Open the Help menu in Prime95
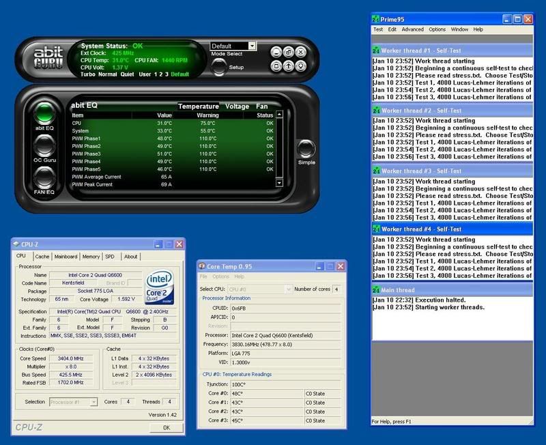Screen dimensions: 546x445 478,29
